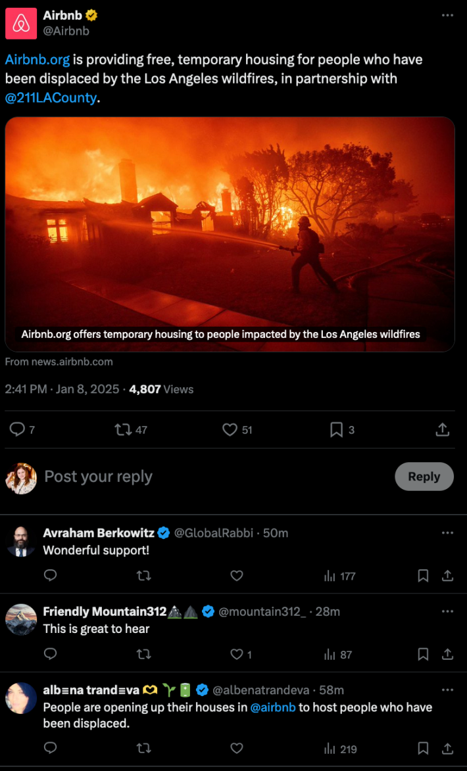
Task: Click Airbnb's gold verified badge
Action: click(x=91, y=14)
